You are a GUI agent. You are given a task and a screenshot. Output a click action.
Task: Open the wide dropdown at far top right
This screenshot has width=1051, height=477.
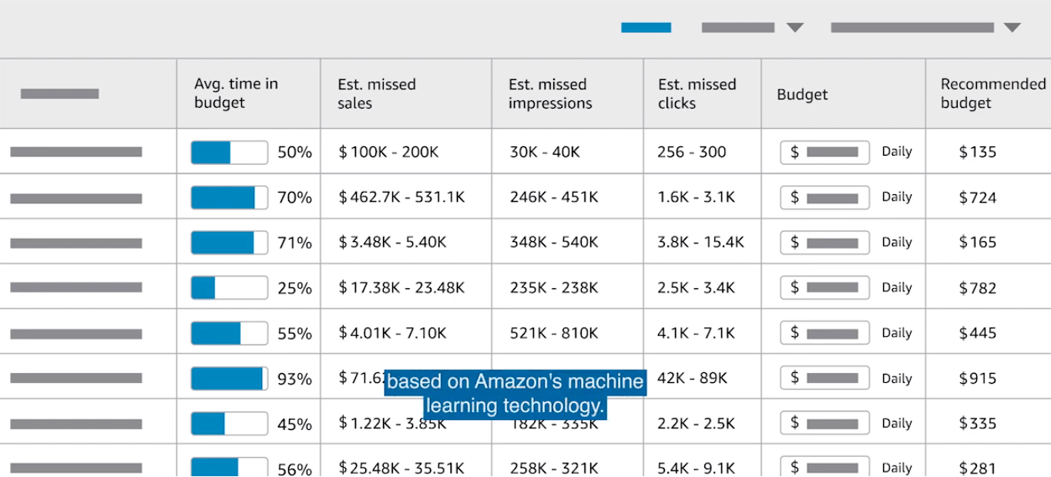[x=1010, y=27]
